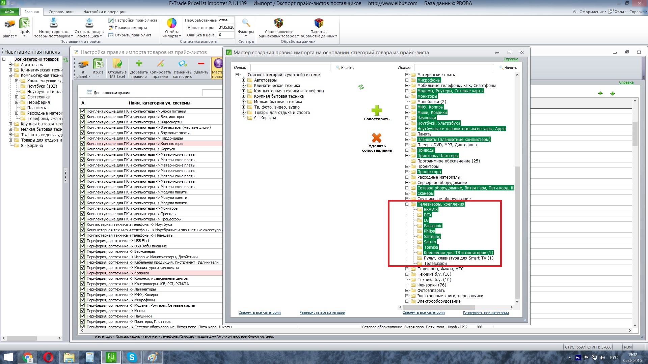Toggle checkbox for Корпуса rule
648x364 pixels.
83,149
